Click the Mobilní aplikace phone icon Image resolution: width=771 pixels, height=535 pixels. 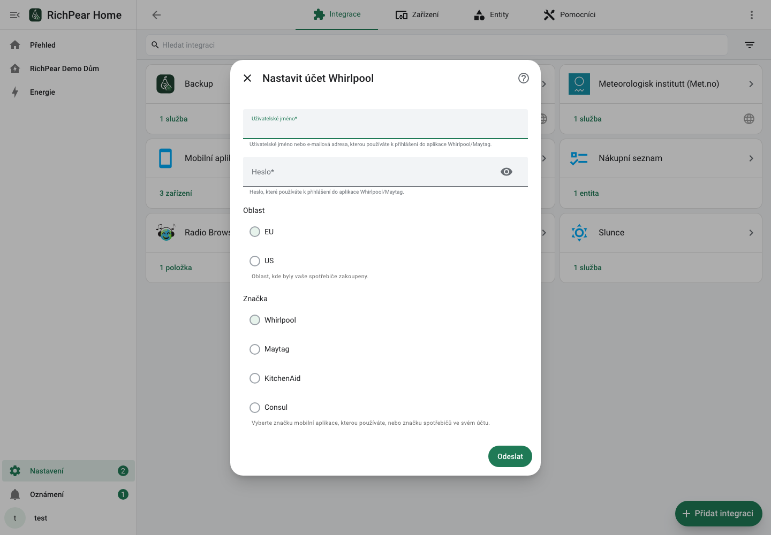tap(165, 158)
